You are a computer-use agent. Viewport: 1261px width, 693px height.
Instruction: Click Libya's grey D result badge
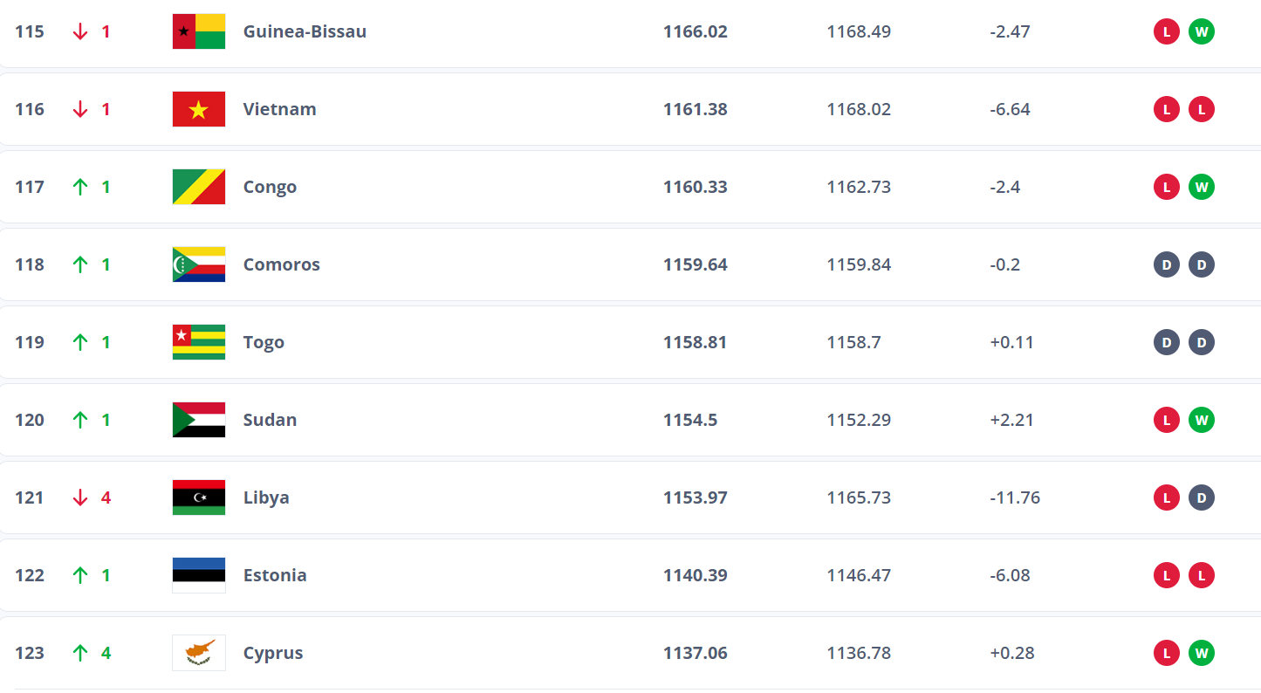tap(1202, 498)
